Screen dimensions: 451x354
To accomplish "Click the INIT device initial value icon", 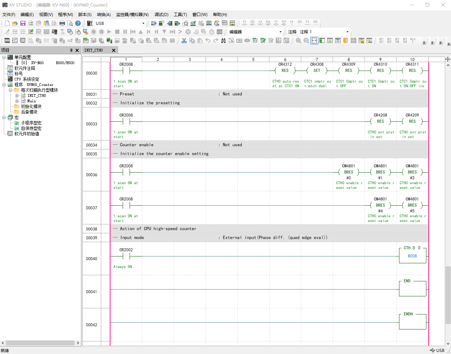I will (23, 41).
